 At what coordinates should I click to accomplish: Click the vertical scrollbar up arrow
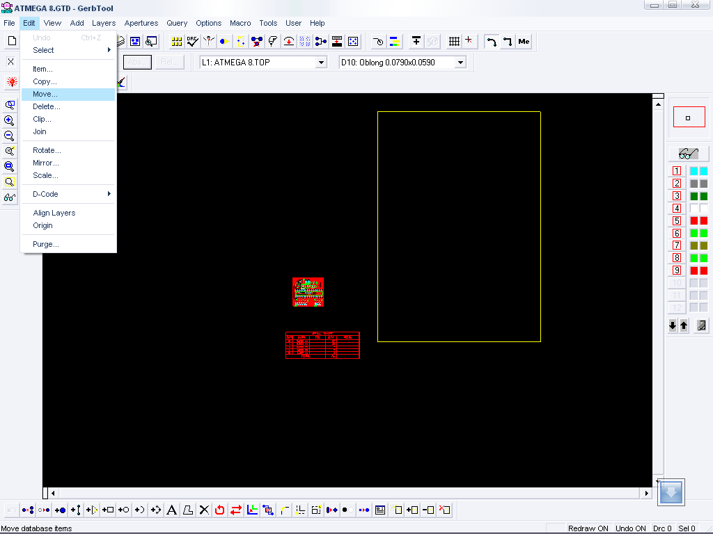coord(658,104)
